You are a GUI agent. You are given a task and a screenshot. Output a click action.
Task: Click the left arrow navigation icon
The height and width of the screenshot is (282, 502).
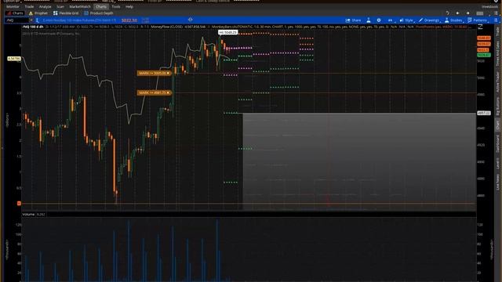(x=458, y=13)
